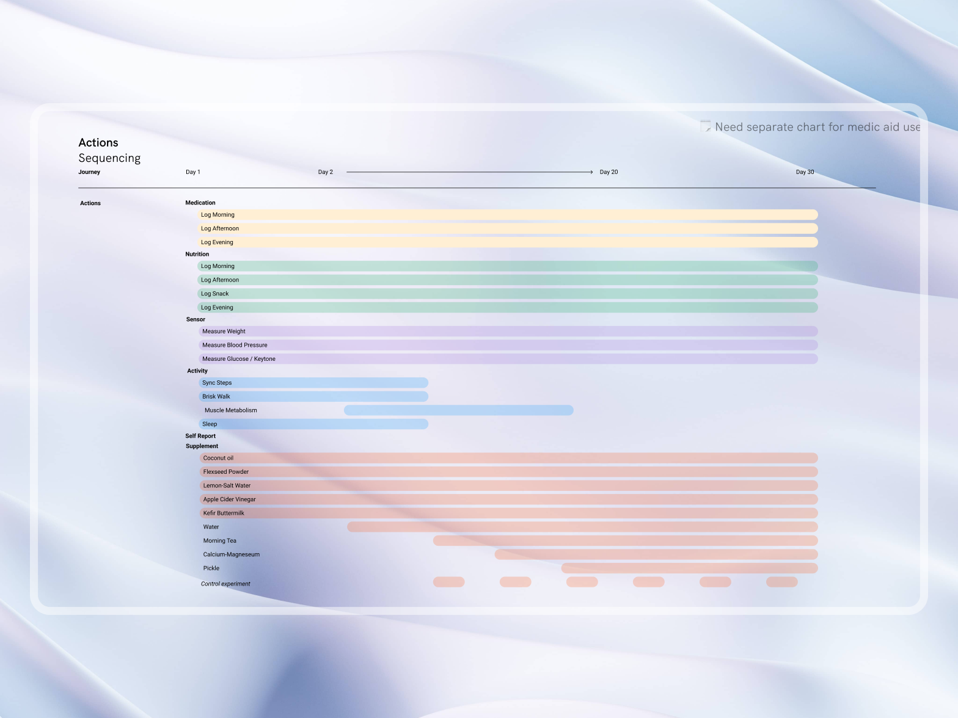Click the Medication Log Evening yellow bar
958x718 pixels.
(x=508, y=242)
